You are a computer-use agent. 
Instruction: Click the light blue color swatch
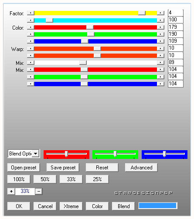tap(158, 206)
